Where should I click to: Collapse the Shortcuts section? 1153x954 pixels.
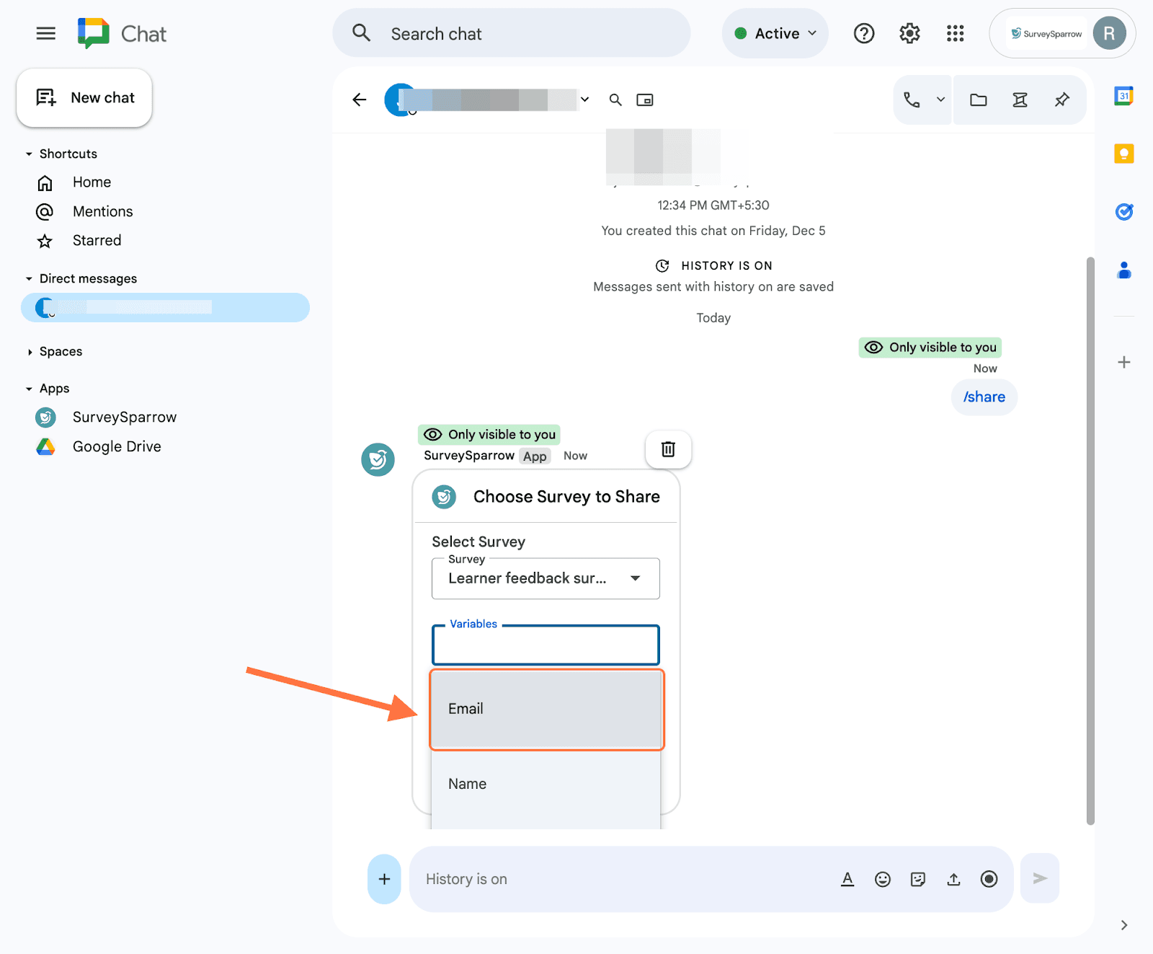tap(30, 154)
